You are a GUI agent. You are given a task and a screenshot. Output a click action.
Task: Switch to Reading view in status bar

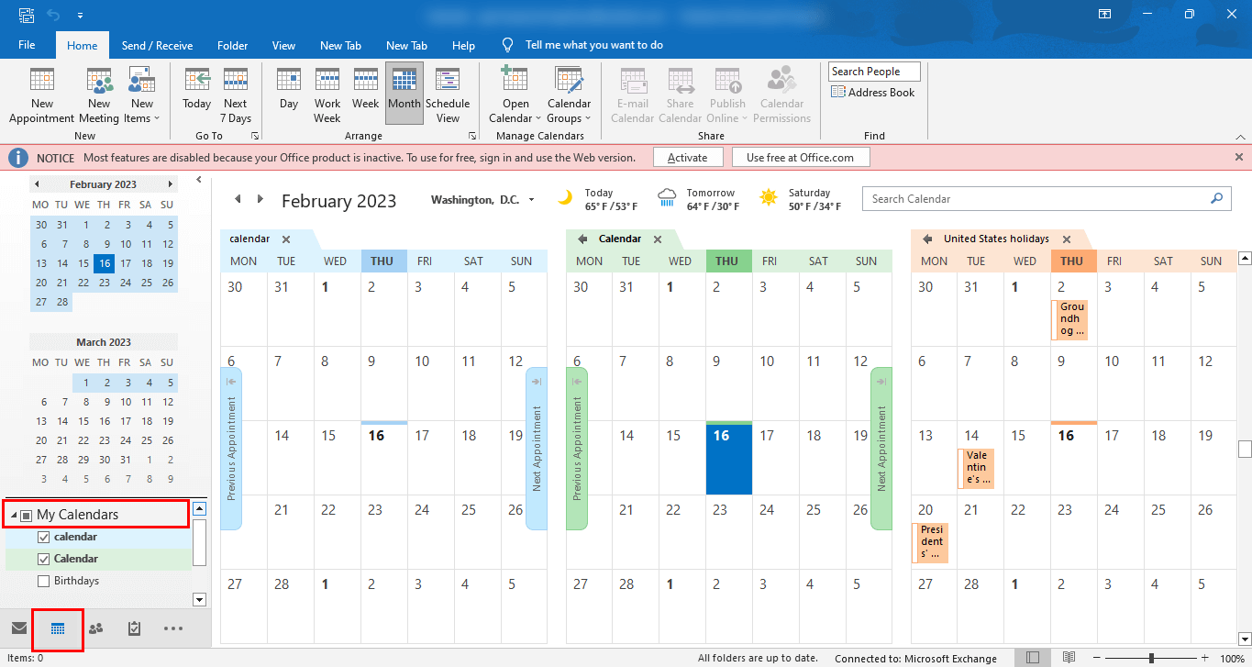click(1069, 658)
